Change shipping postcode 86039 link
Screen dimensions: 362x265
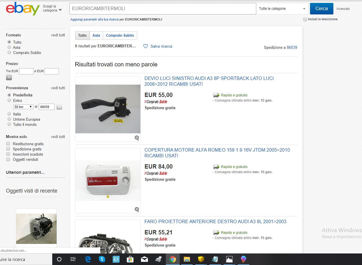point(292,47)
